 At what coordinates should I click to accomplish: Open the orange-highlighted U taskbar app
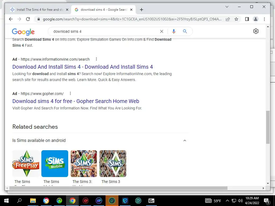pos(112,201)
